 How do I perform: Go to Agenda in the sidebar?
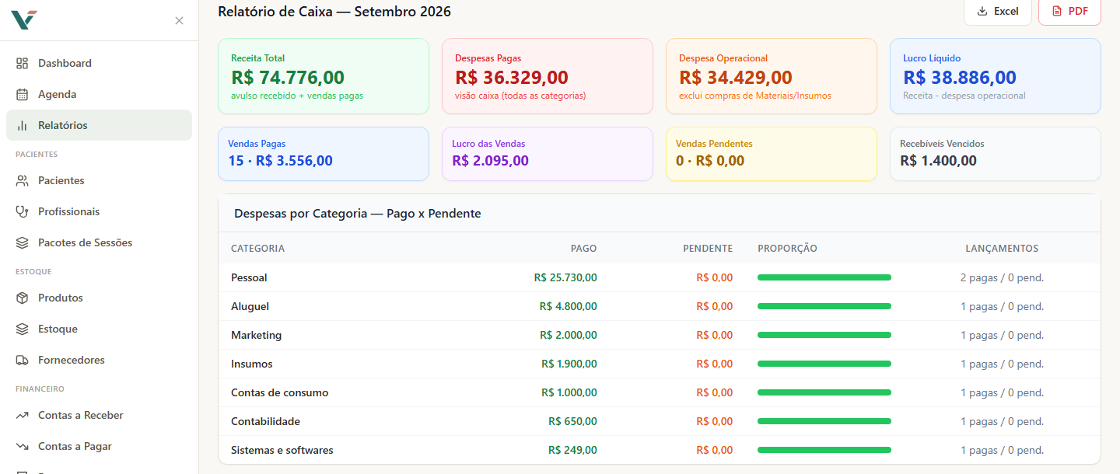(99, 94)
